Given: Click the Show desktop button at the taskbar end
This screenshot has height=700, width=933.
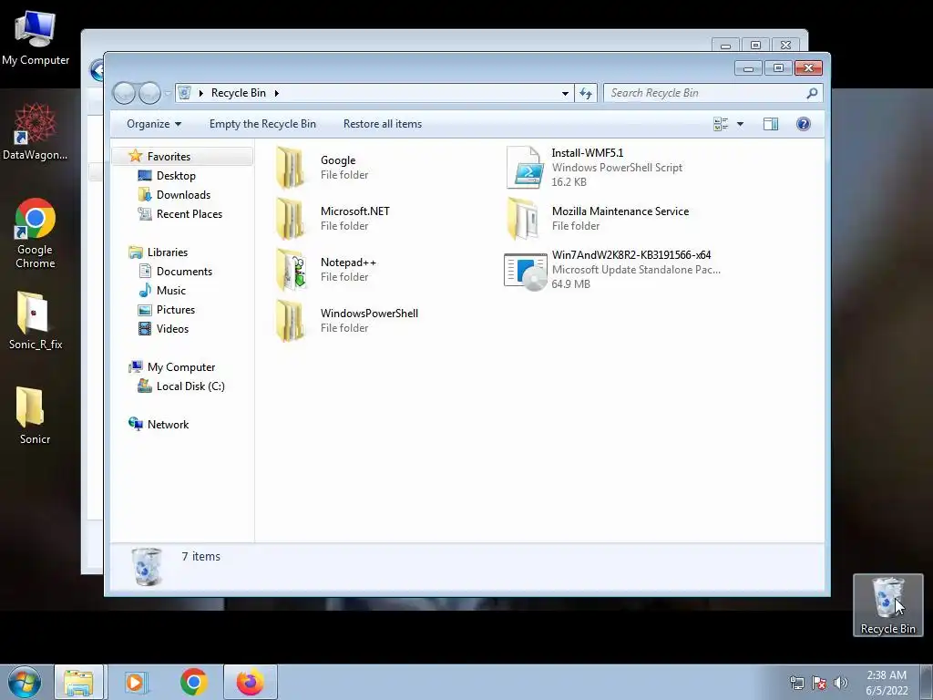Looking at the screenshot, I should 927,682.
